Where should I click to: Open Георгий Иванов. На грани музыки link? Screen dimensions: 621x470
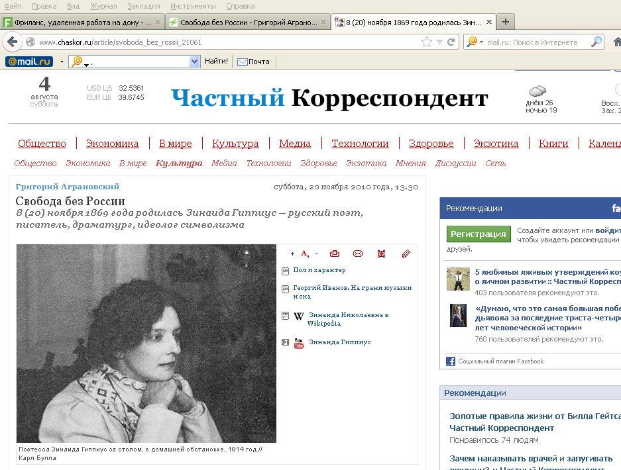coord(352,292)
